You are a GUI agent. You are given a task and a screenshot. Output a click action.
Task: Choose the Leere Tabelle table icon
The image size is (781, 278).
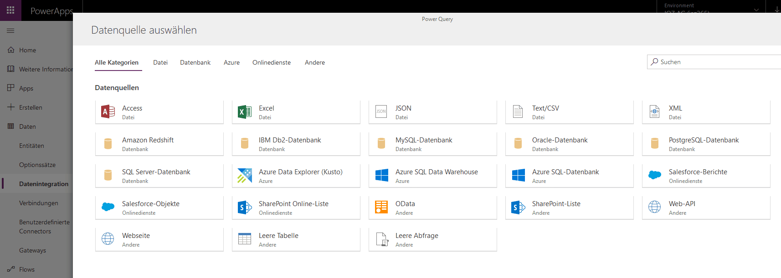(245, 239)
